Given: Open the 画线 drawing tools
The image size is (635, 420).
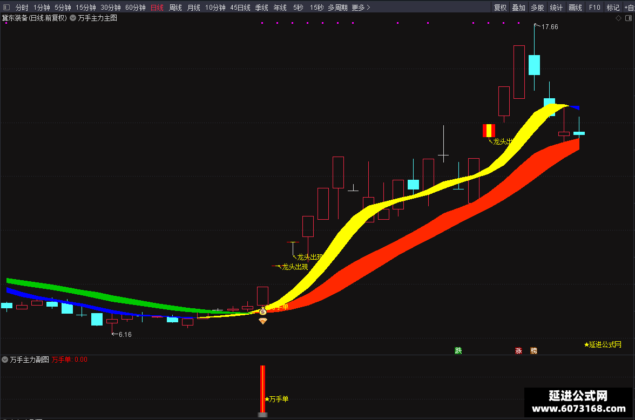Looking at the screenshot, I should tap(575, 8).
